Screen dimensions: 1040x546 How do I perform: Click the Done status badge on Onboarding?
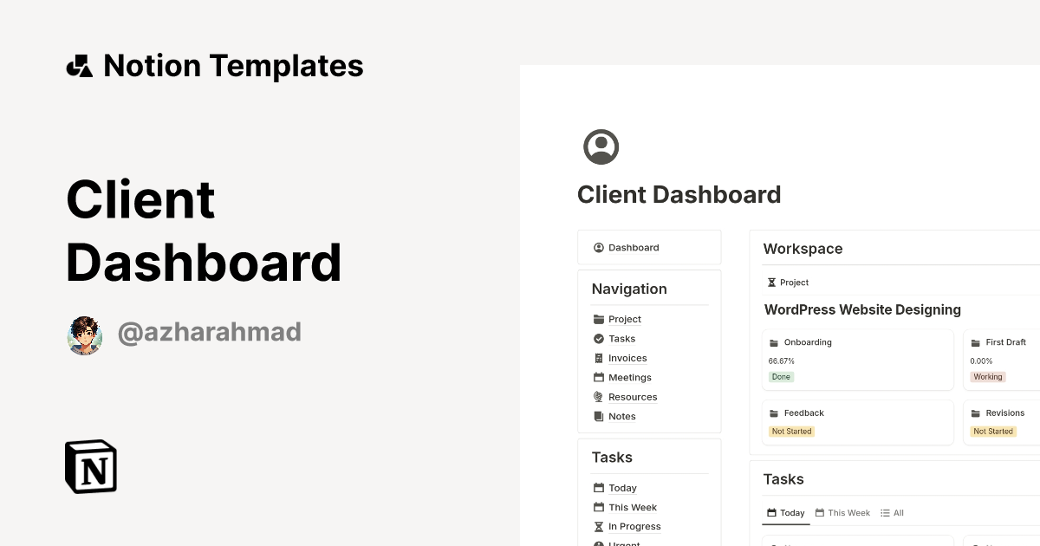coord(781,377)
